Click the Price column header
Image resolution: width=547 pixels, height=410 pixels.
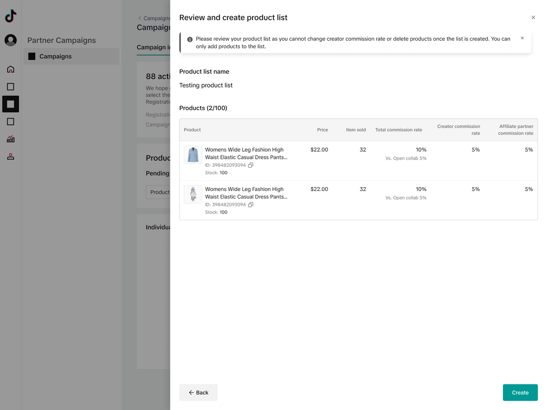coord(322,130)
